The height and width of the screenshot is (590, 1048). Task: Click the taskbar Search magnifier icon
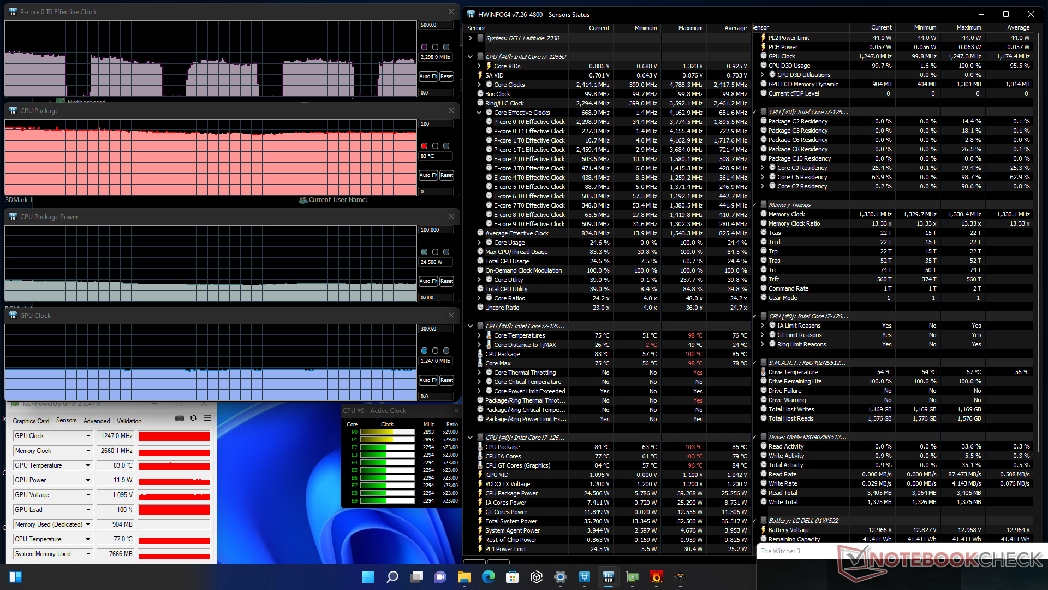click(x=392, y=577)
